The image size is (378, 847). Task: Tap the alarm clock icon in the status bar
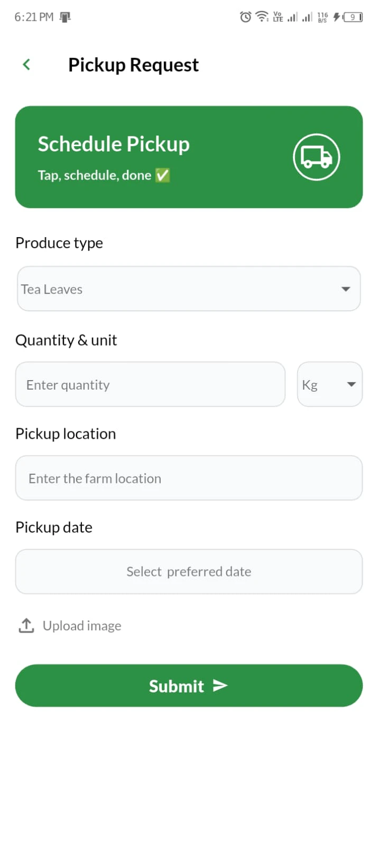(245, 16)
